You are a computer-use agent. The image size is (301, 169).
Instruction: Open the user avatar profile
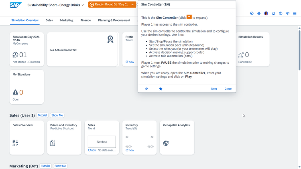266,13
